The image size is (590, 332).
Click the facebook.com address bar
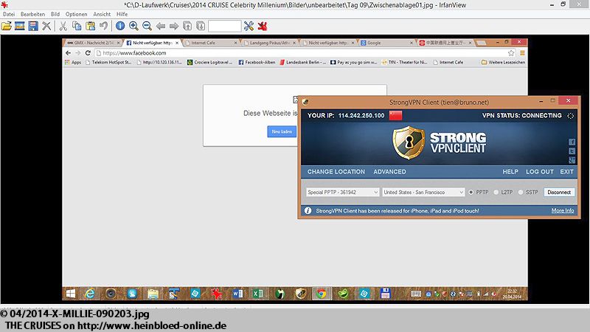click(301, 53)
